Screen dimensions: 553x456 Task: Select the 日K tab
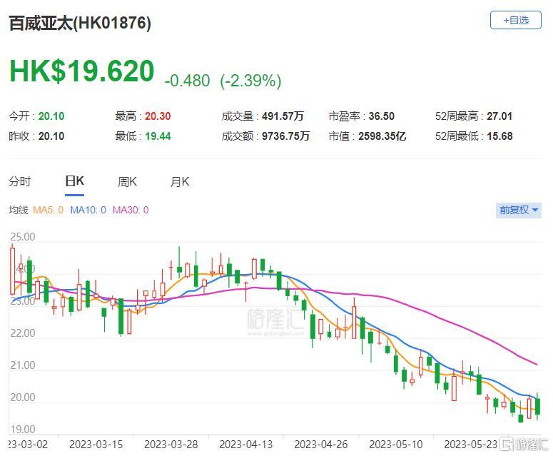pyautogui.click(x=74, y=181)
